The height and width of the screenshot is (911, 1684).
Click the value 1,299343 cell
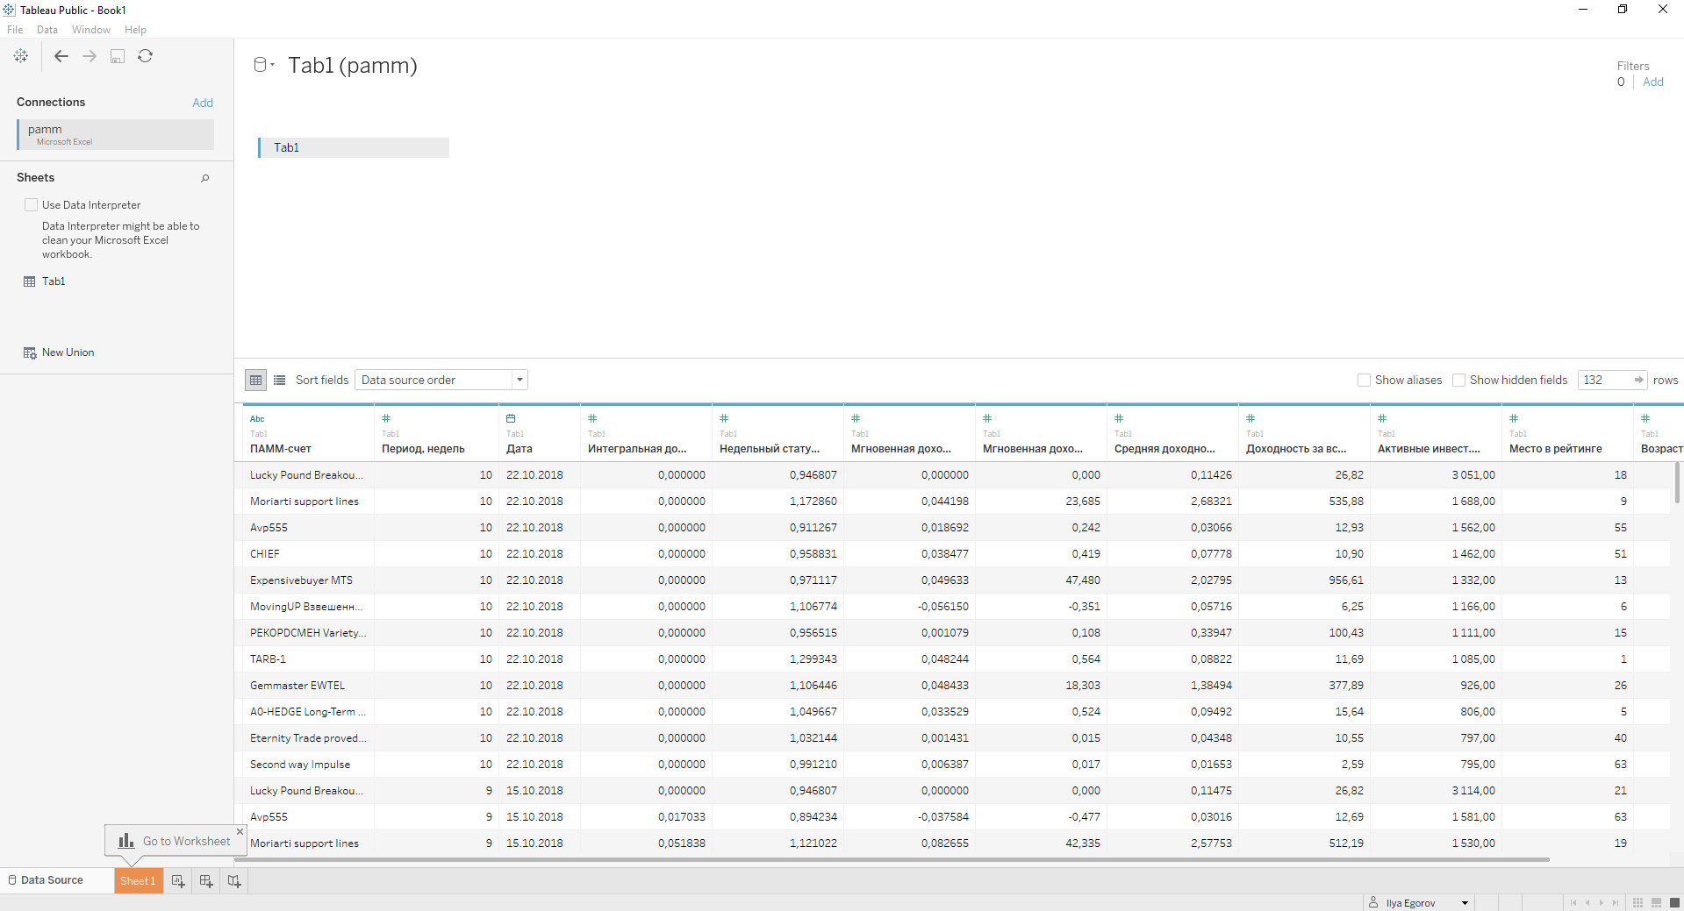(778, 659)
